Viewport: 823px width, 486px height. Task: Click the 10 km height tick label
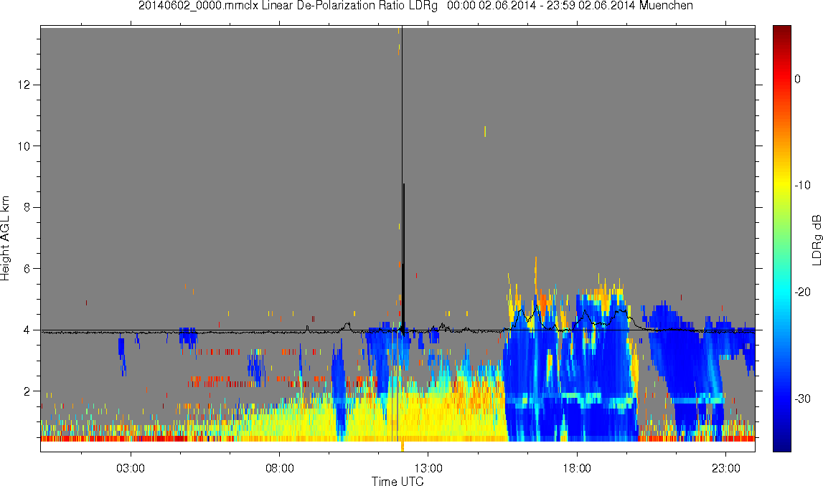click(x=23, y=146)
